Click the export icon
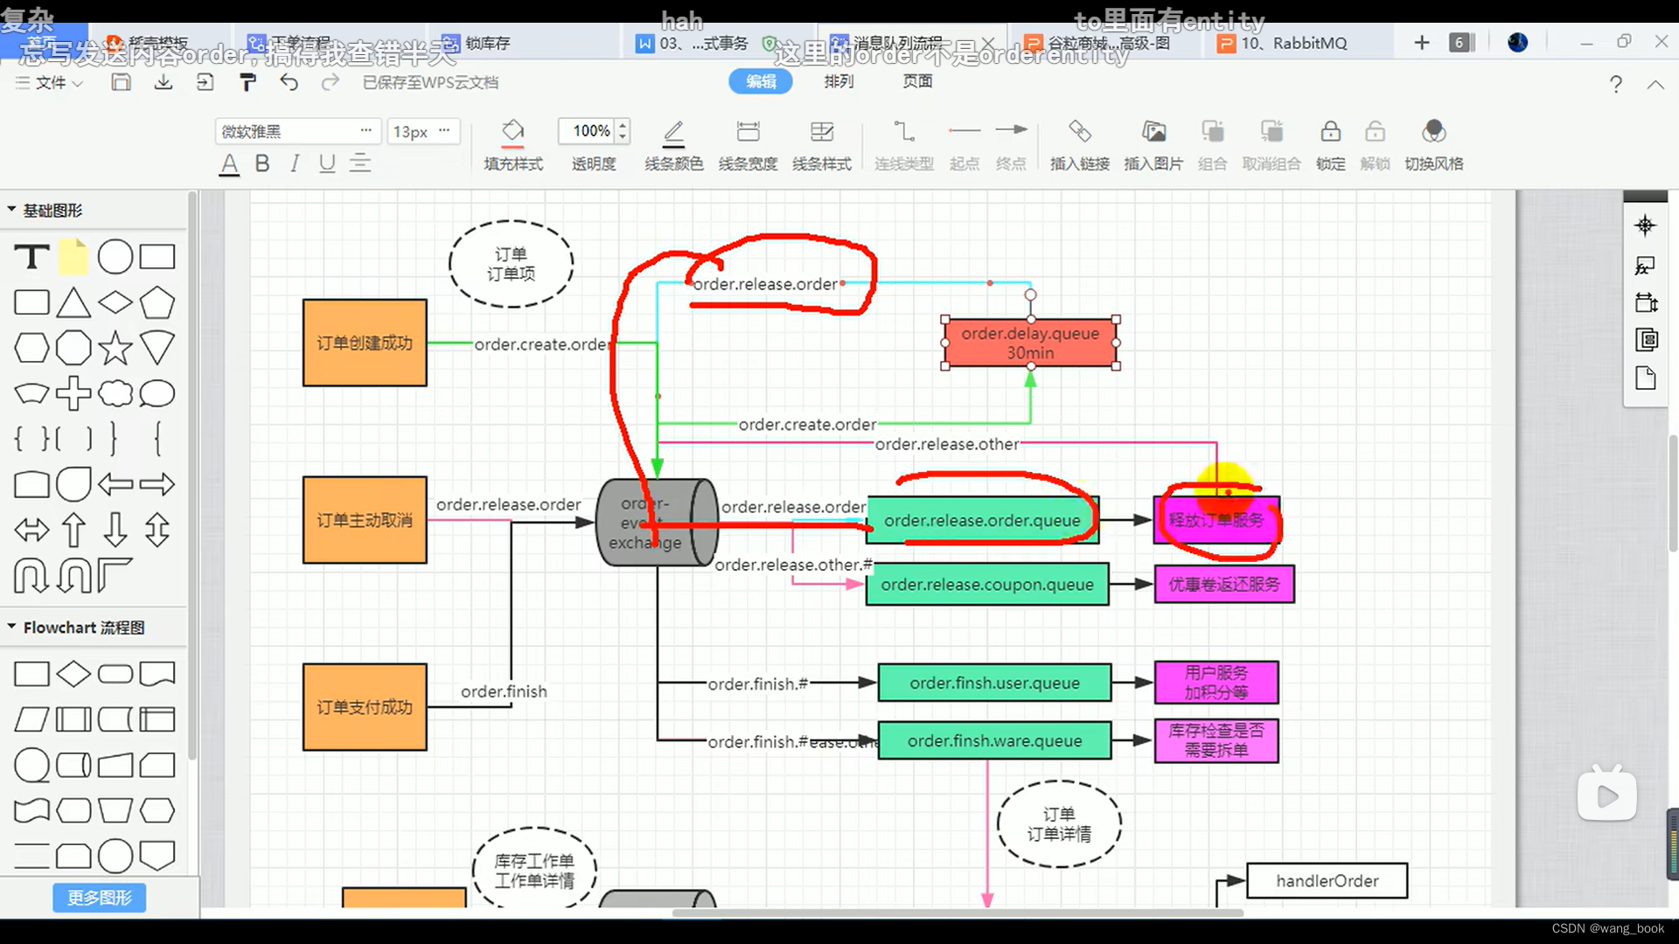 tap(205, 82)
